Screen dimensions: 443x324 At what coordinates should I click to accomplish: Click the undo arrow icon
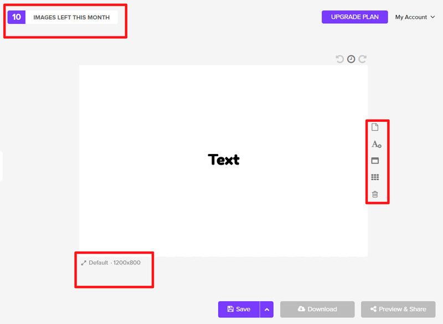click(340, 59)
